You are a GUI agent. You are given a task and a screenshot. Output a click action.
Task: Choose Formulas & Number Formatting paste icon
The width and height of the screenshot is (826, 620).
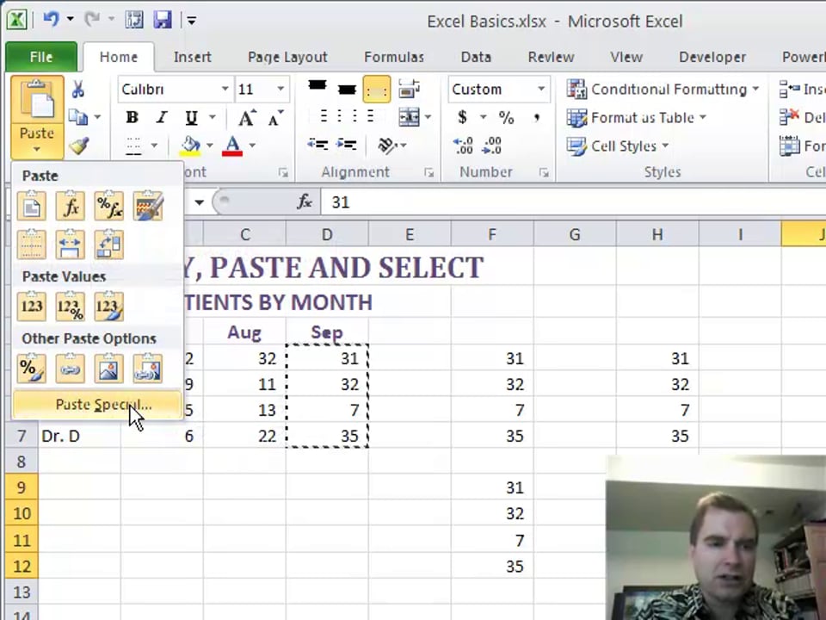coord(109,206)
